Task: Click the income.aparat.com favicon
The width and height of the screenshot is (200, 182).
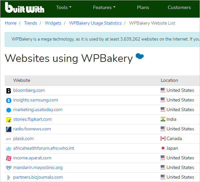Action: point(9,158)
